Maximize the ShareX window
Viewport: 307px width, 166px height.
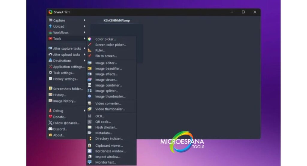click(x=243, y=12)
